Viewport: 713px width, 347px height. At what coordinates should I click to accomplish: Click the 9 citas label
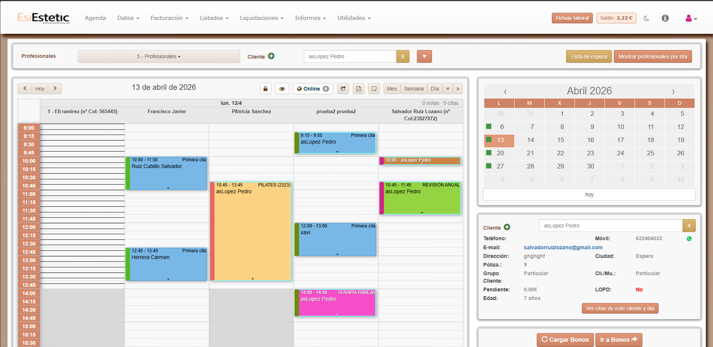450,103
